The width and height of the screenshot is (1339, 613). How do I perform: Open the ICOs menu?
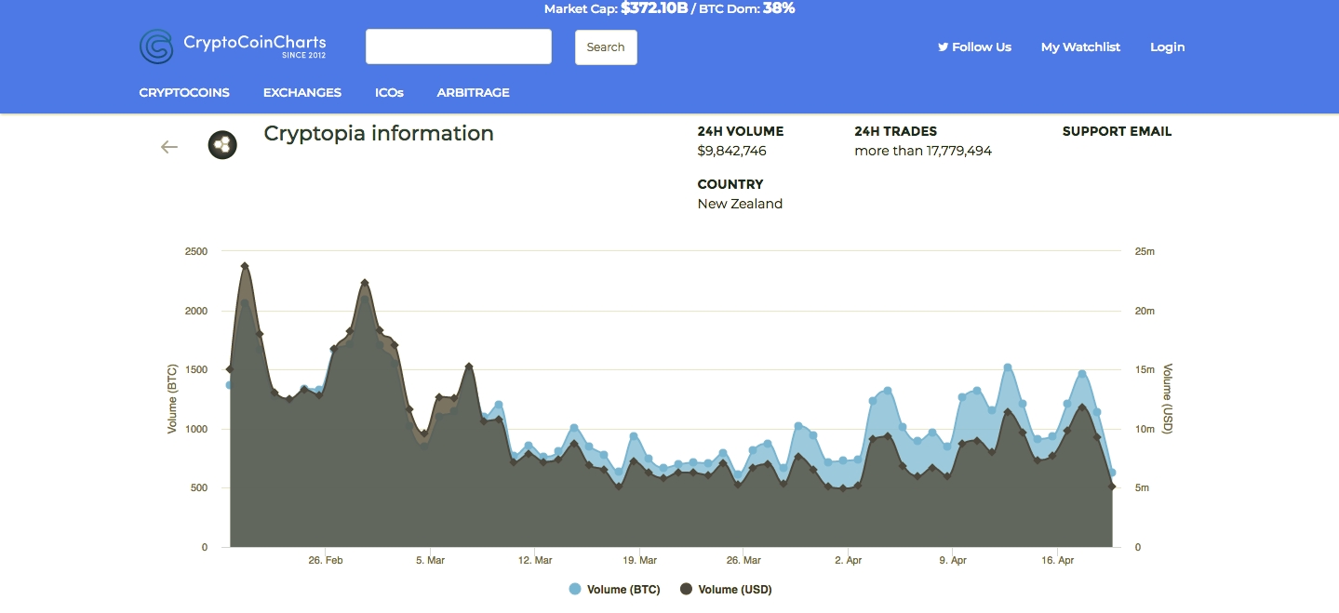click(389, 92)
